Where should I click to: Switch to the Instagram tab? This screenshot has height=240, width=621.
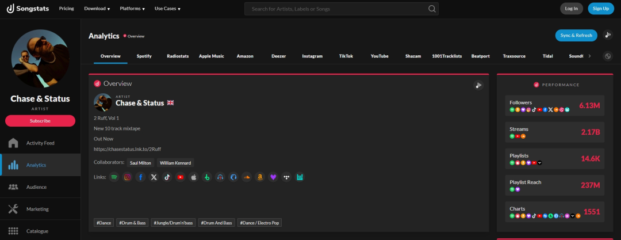[312, 56]
